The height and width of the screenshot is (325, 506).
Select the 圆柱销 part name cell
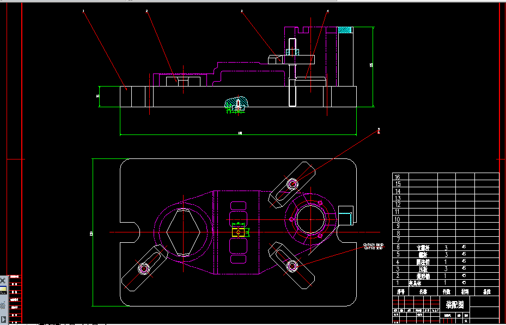tap(423, 262)
